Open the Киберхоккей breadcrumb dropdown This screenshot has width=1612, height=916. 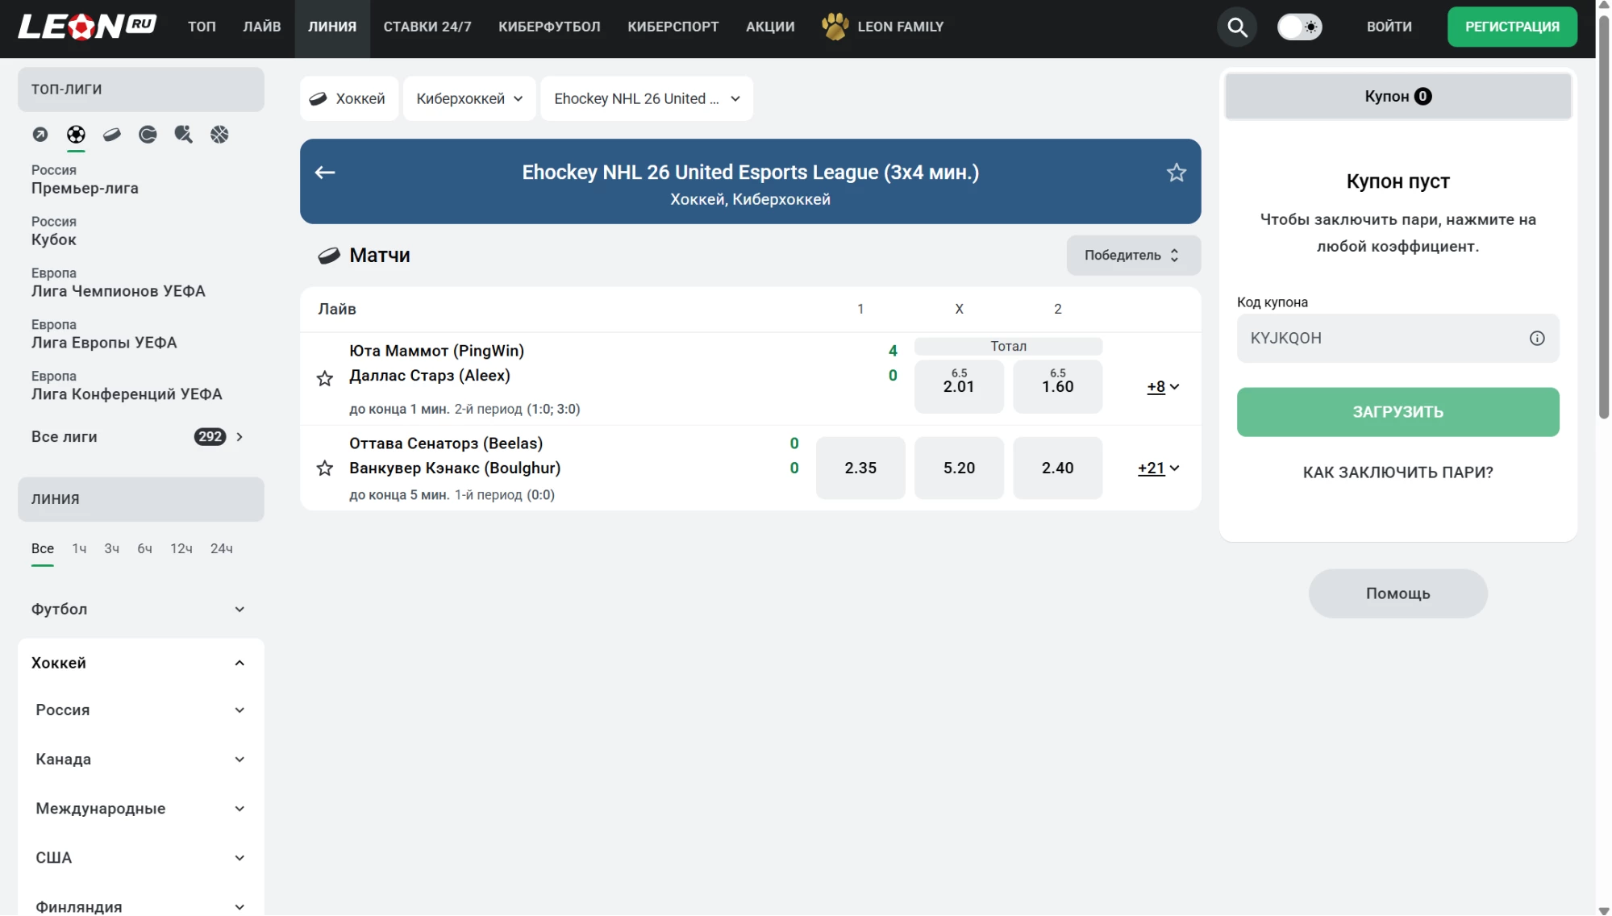469,99
